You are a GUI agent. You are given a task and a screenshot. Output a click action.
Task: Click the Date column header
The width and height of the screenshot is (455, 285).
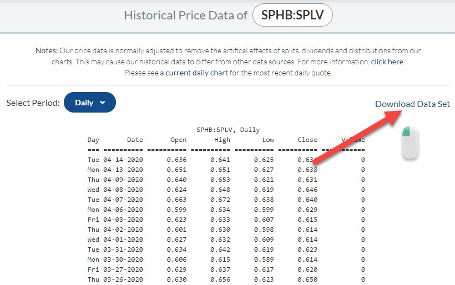[x=135, y=140]
